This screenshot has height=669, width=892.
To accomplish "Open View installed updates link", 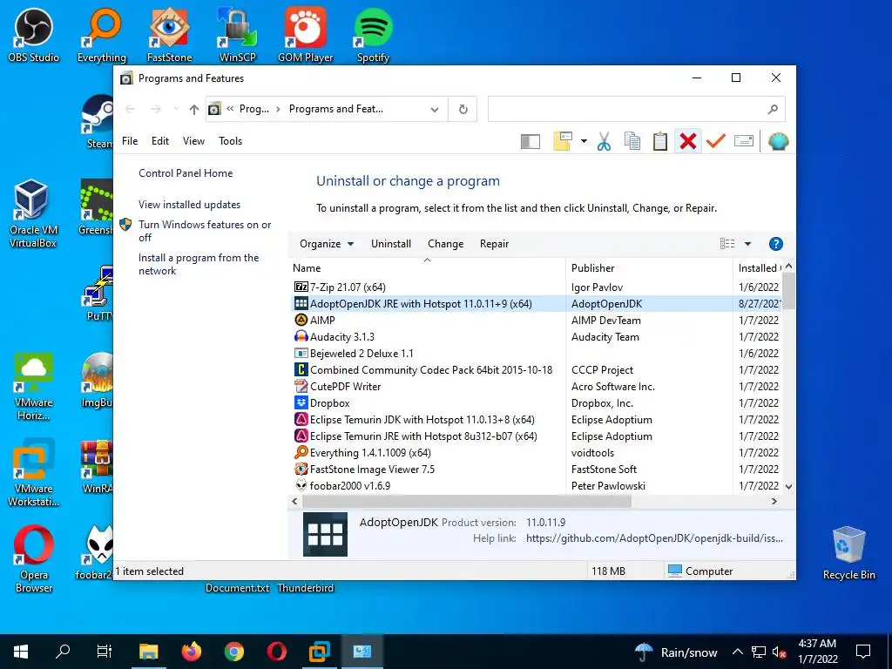I will pyautogui.click(x=189, y=205).
